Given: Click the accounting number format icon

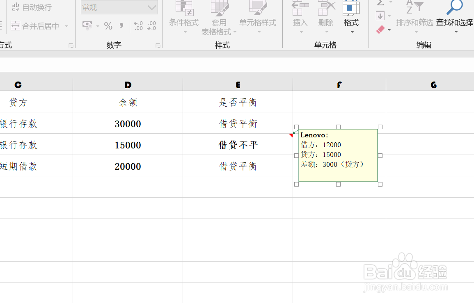Looking at the screenshot, I should pyautogui.click(x=87, y=26).
